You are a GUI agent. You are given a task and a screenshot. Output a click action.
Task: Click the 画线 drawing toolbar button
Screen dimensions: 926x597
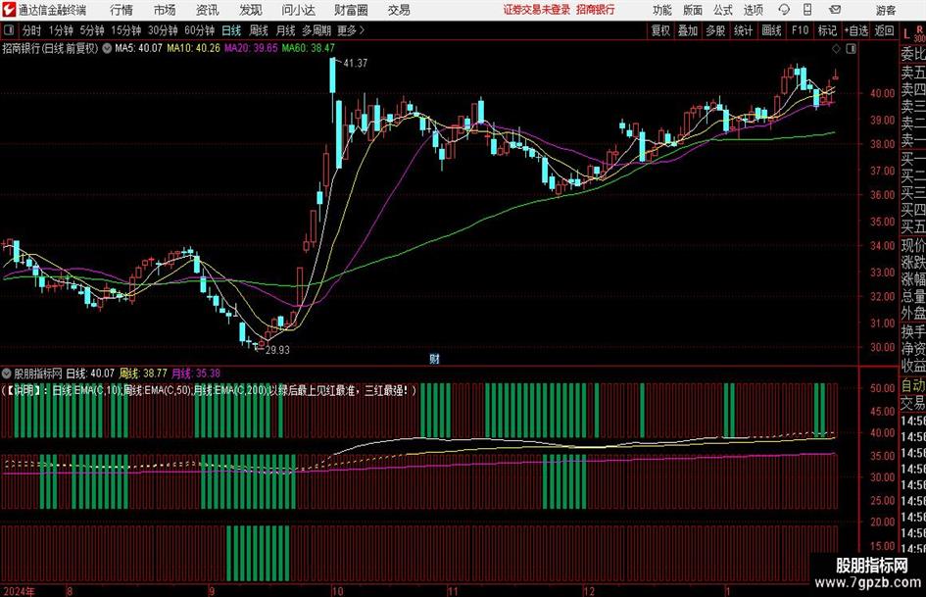pos(772,30)
